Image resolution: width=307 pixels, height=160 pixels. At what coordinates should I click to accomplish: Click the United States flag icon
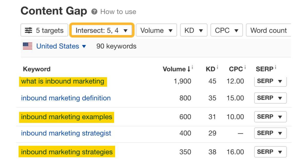tap(28, 46)
